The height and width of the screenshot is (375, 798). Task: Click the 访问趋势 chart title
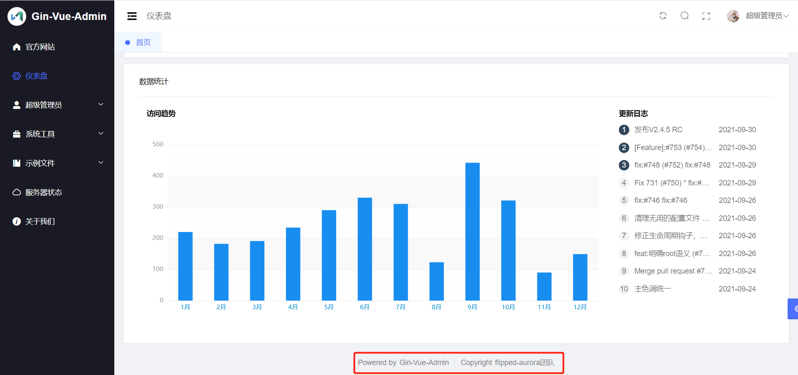tap(161, 113)
